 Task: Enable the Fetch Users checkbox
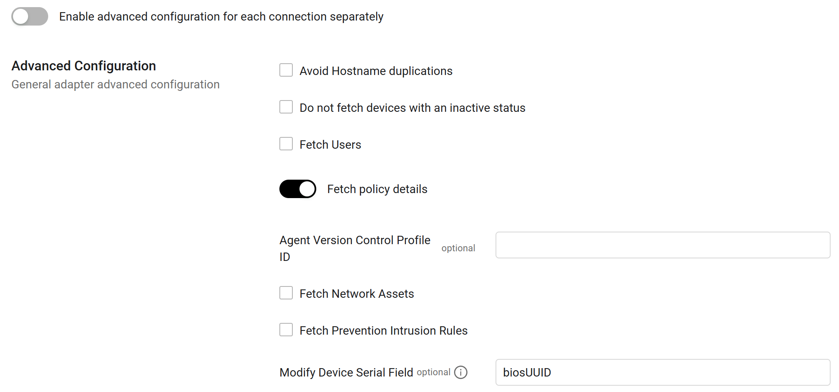pos(286,144)
